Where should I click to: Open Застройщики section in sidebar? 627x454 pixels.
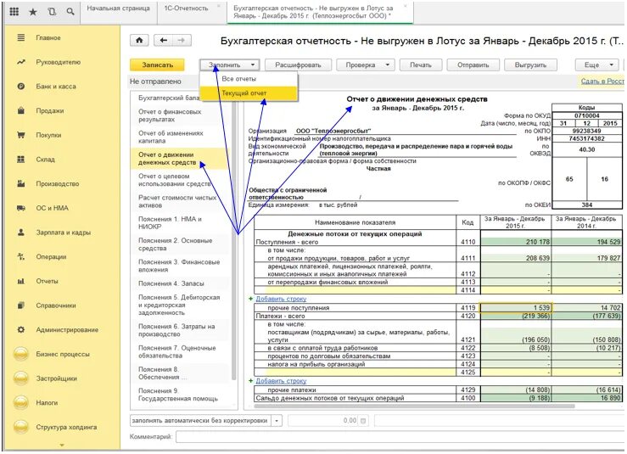(56, 378)
